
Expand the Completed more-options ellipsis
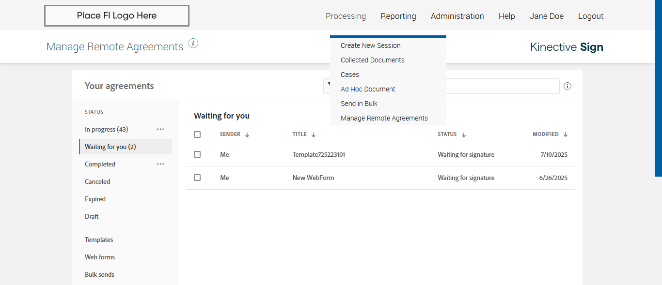coord(160,164)
